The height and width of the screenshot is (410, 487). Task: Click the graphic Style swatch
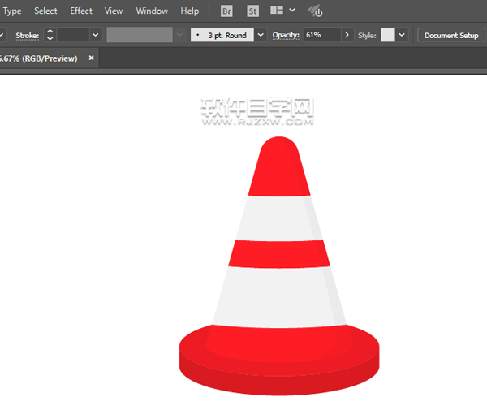coord(387,35)
